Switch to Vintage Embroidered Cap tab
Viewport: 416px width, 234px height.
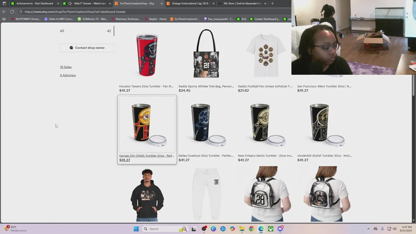(x=190, y=4)
